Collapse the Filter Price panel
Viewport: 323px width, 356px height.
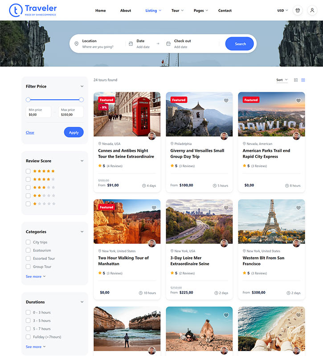coord(82,86)
